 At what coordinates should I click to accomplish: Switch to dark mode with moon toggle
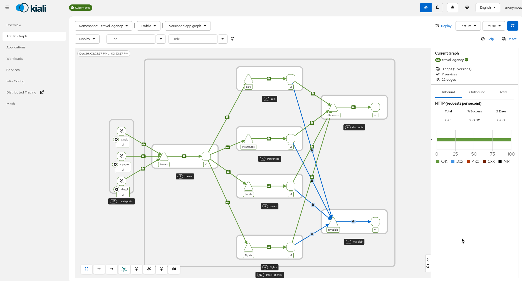click(437, 8)
